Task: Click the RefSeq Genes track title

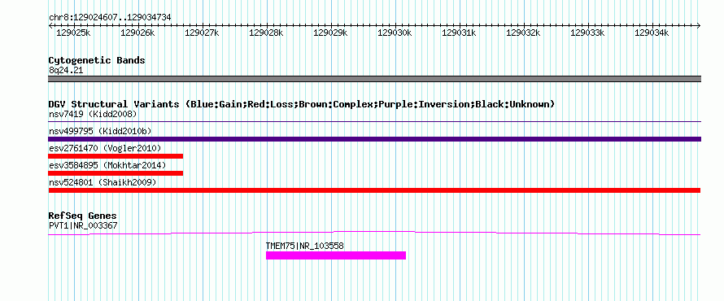Action: click(83, 216)
